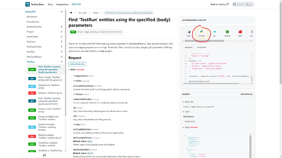Click the request body JSON scrollbar

click(250, 146)
